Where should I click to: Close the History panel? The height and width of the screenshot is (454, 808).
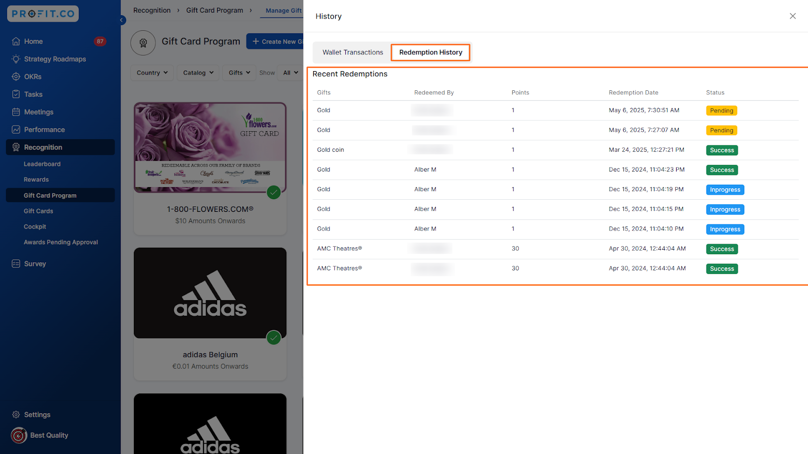[x=792, y=16]
